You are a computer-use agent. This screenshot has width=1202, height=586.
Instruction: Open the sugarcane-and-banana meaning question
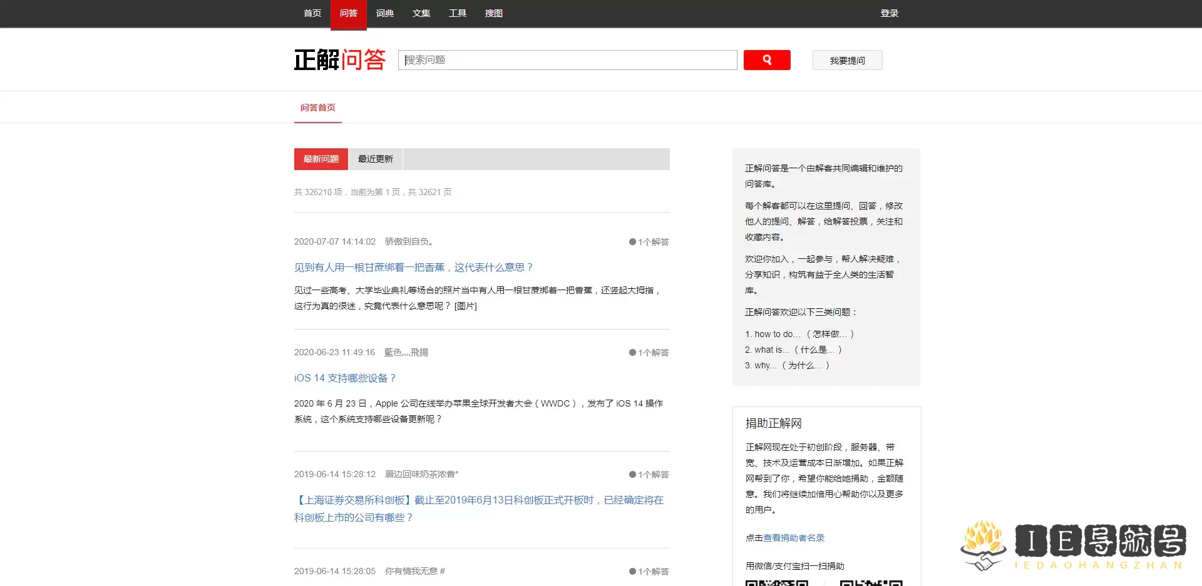tap(413, 267)
